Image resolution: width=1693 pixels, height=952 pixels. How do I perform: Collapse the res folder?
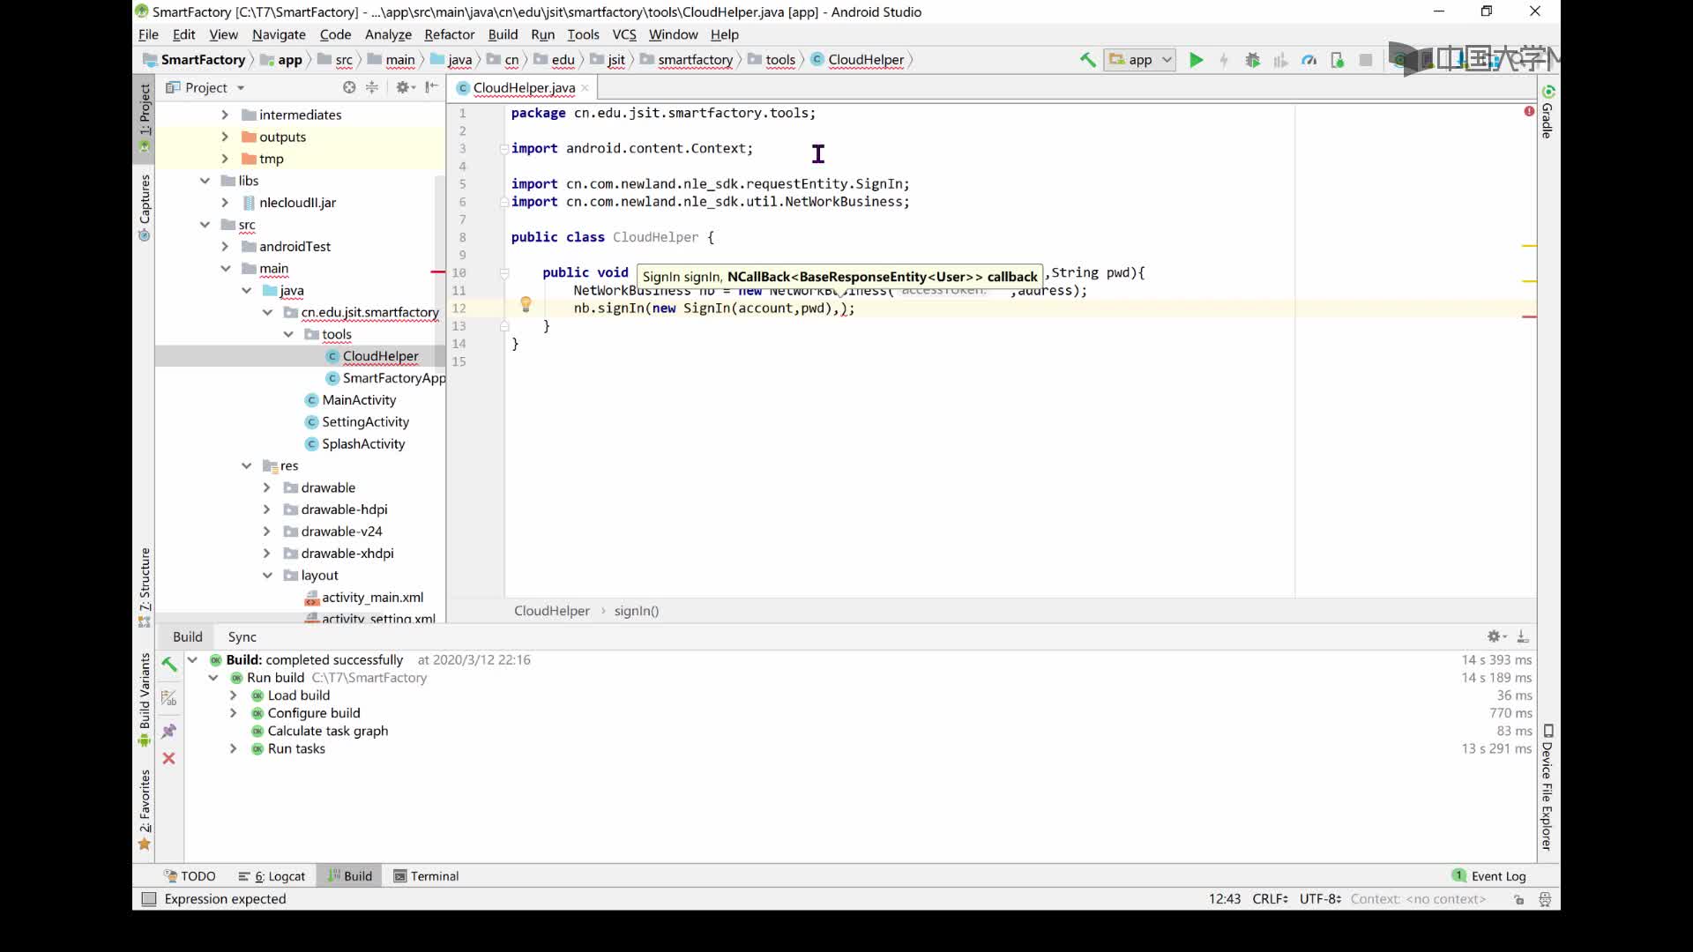click(x=246, y=465)
